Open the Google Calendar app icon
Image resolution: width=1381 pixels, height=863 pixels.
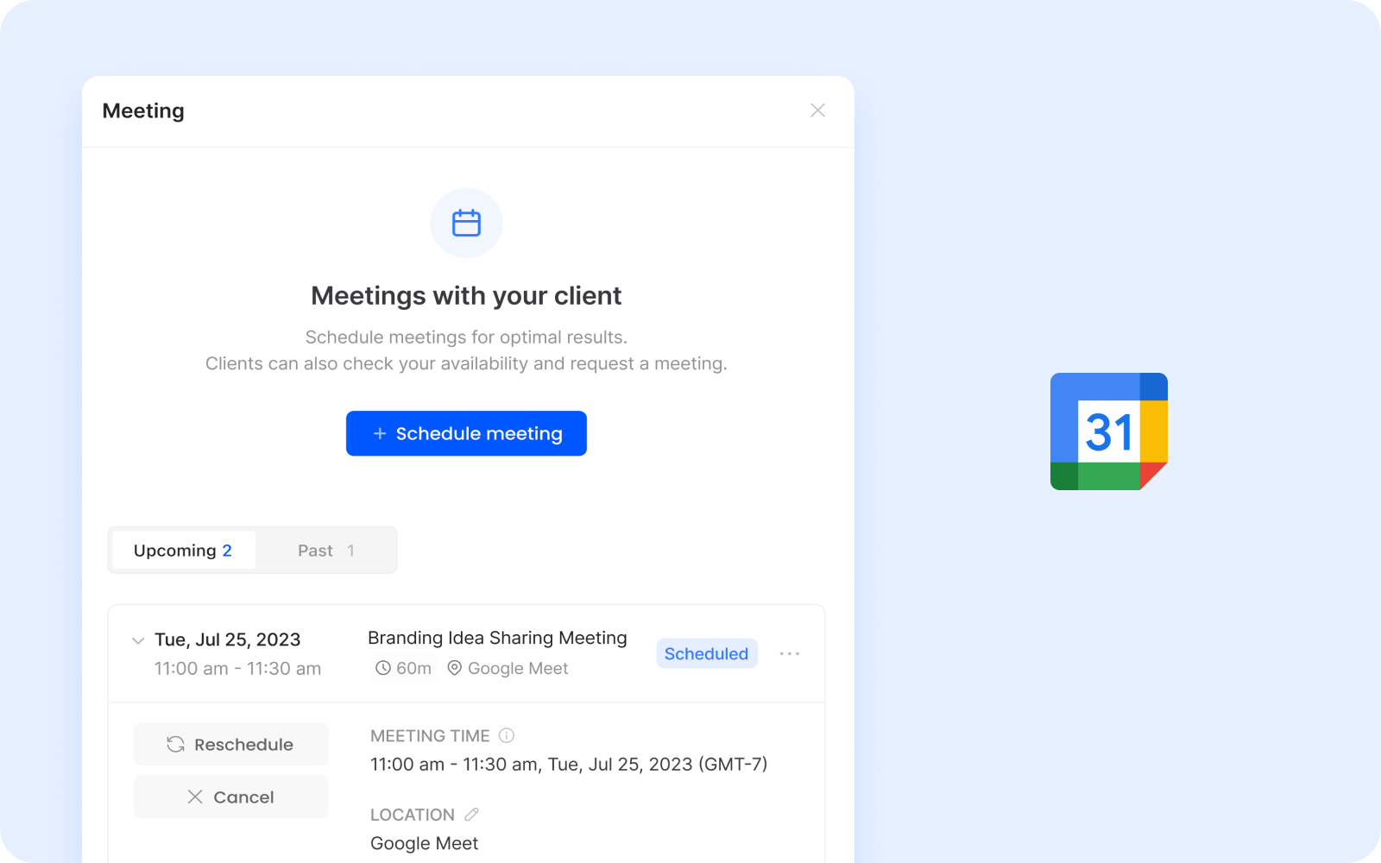pos(1108,431)
